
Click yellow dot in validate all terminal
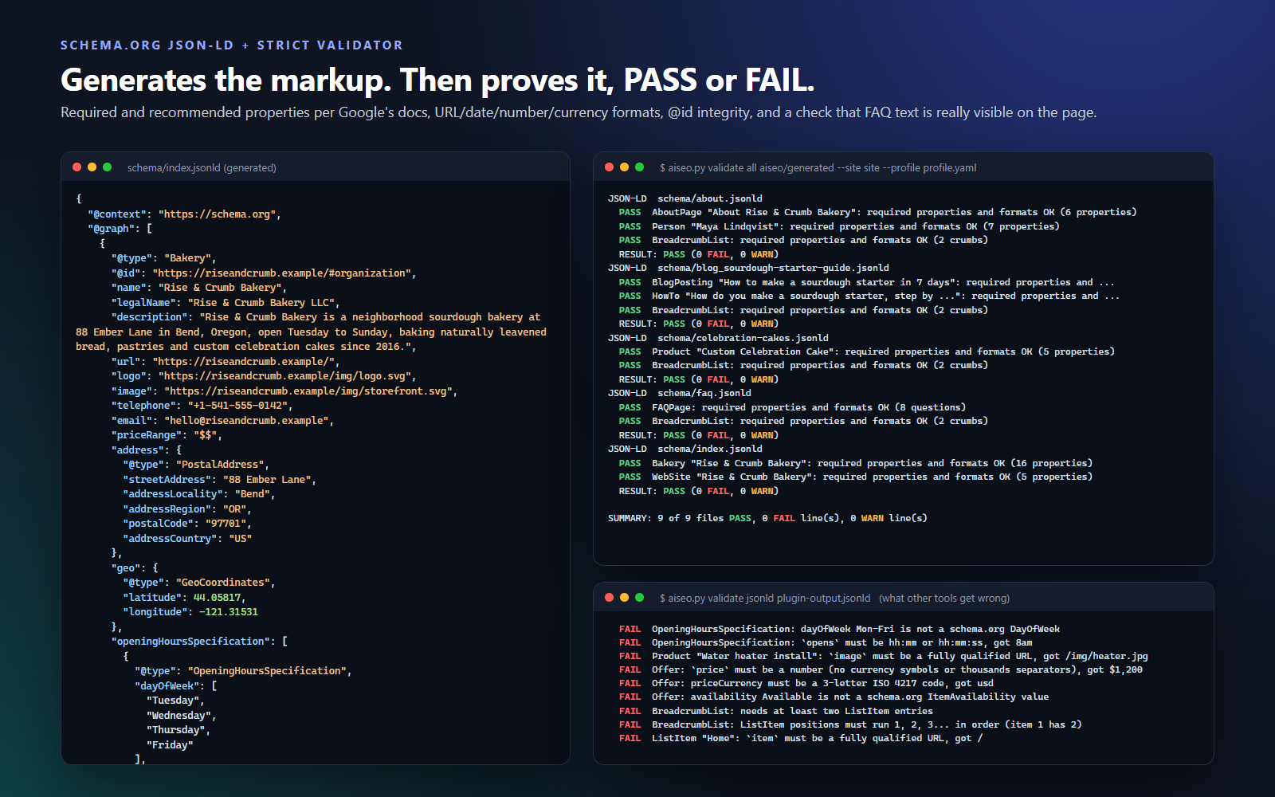[625, 167]
